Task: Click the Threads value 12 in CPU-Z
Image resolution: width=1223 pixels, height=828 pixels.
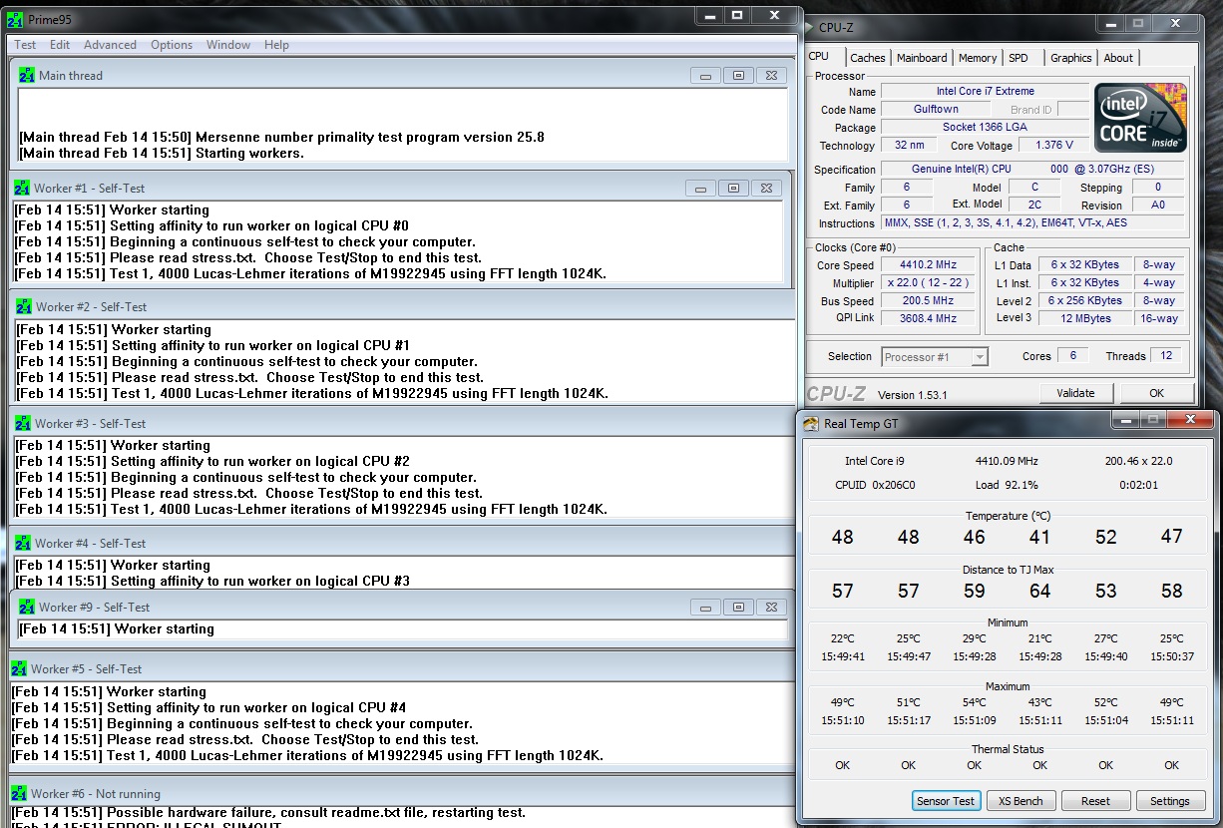Action: click(1164, 356)
